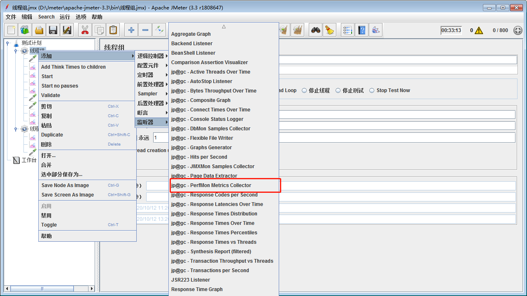
Task: Choose Toggle in context menu
Action: click(87, 225)
